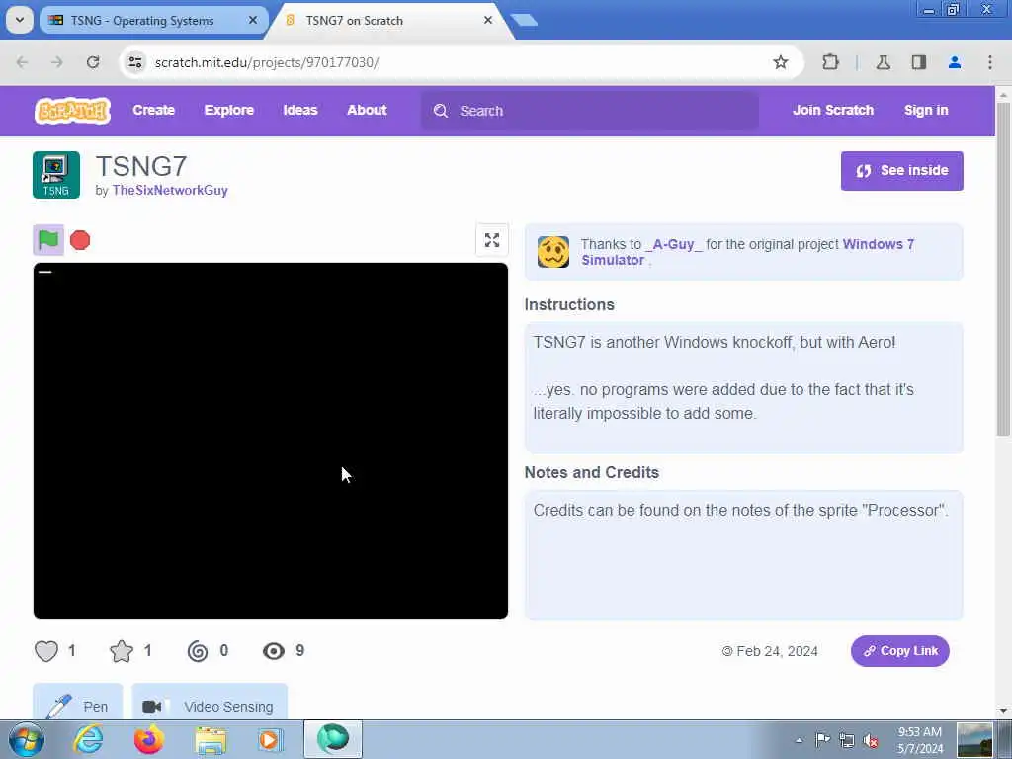Click the search magnifier icon
The image size is (1012, 759).
tap(440, 111)
